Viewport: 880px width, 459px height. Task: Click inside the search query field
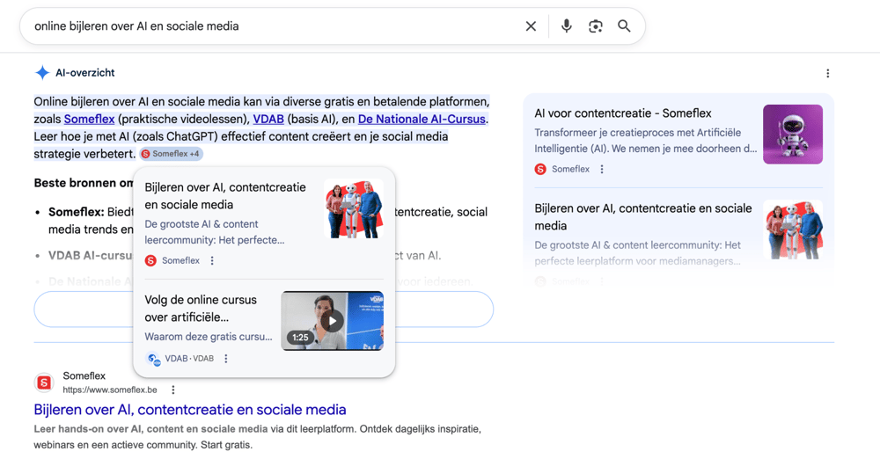(x=264, y=26)
